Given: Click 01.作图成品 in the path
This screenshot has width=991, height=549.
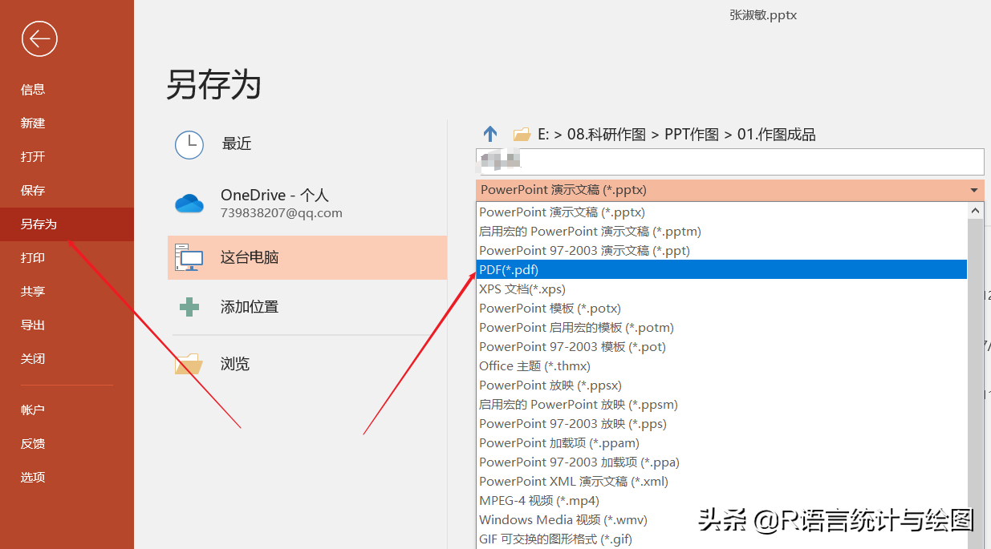Looking at the screenshot, I should [x=777, y=135].
